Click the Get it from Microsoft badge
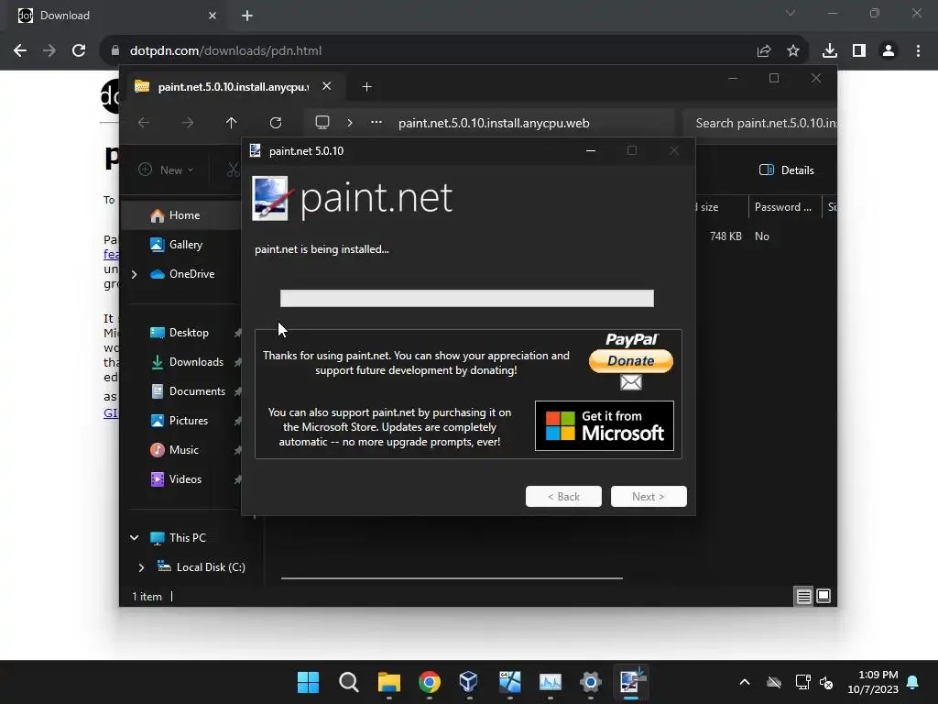Image resolution: width=938 pixels, height=704 pixels. tap(605, 425)
